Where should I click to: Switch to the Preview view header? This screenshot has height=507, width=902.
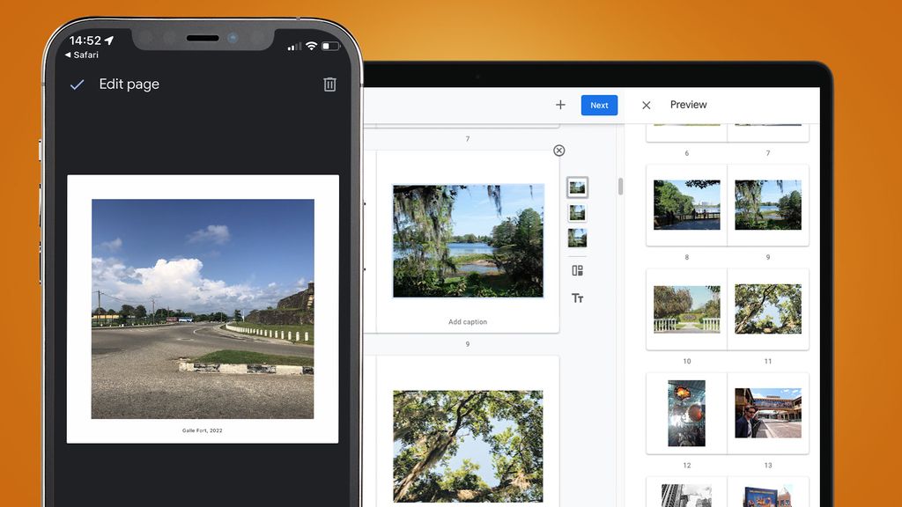[x=688, y=105]
